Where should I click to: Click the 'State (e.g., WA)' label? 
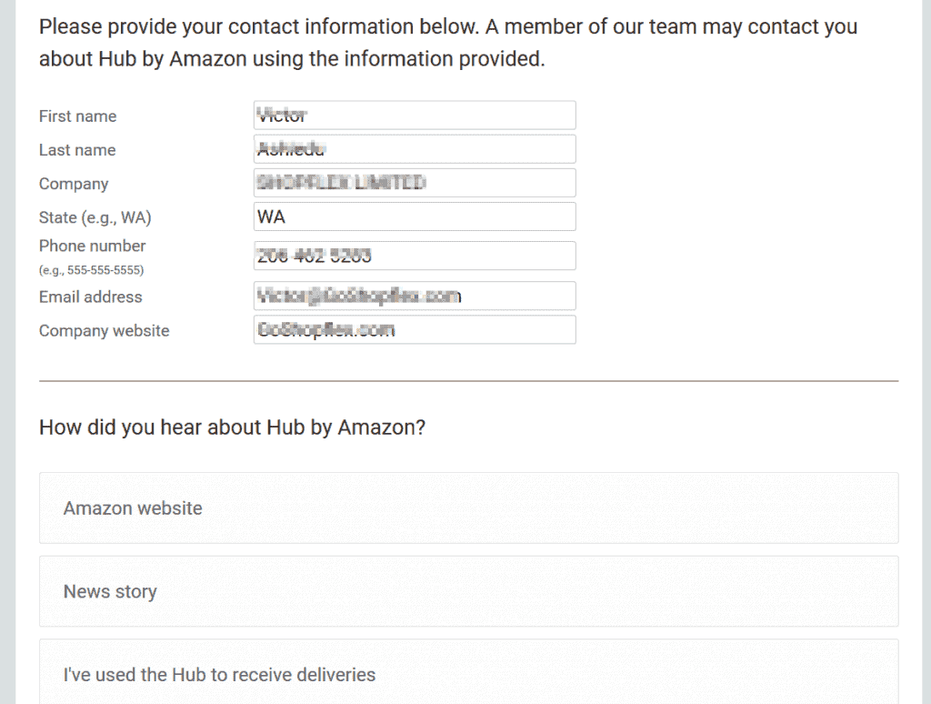tap(95, 218)
